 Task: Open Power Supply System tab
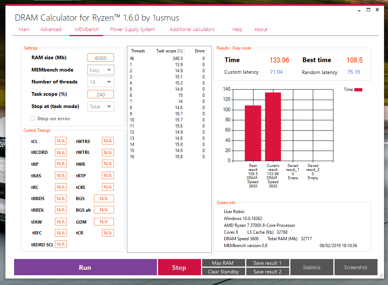tap(133, 29)
